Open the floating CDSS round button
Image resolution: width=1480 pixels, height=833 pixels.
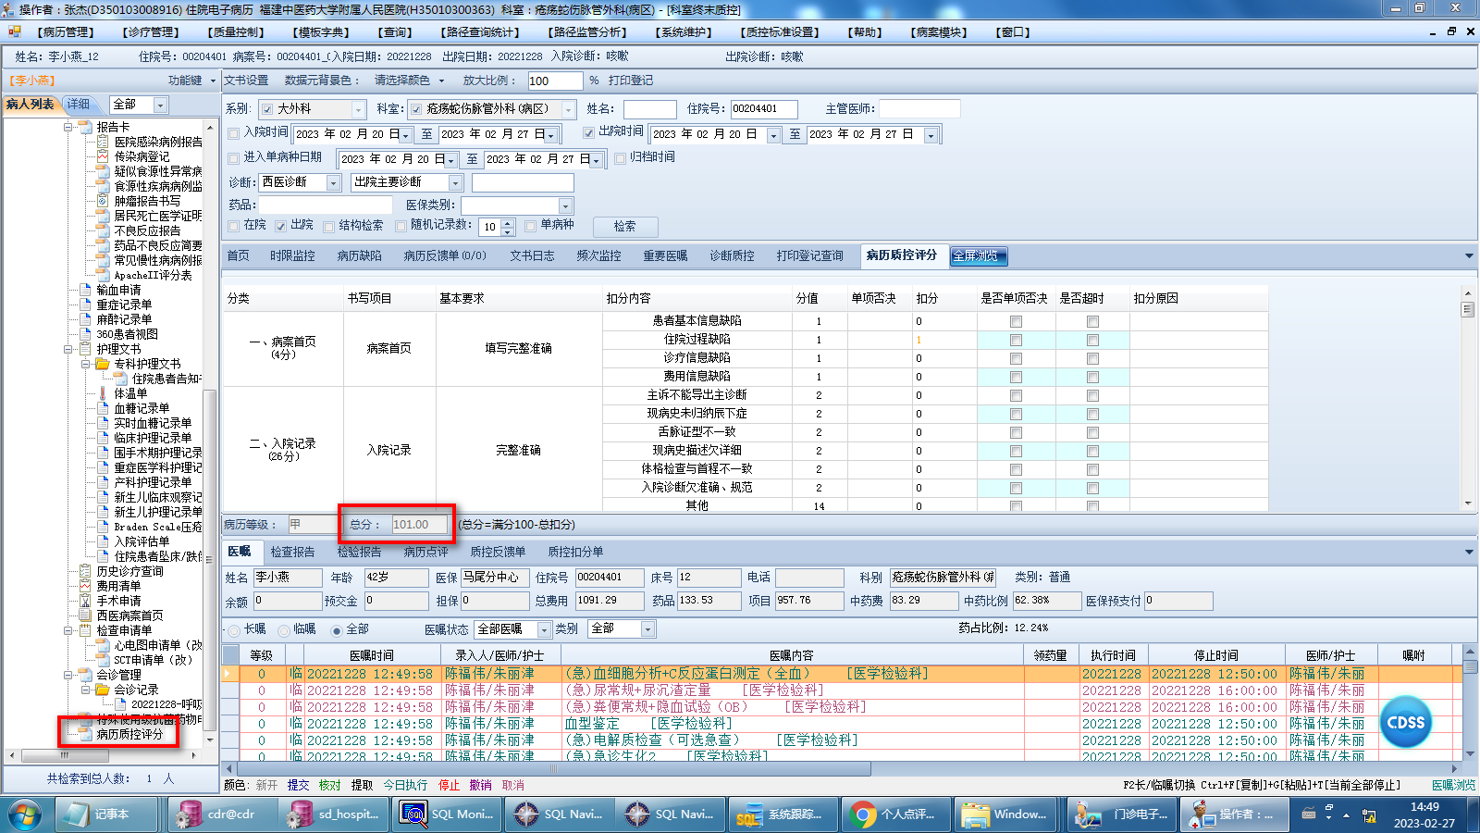pos(1405,723)
